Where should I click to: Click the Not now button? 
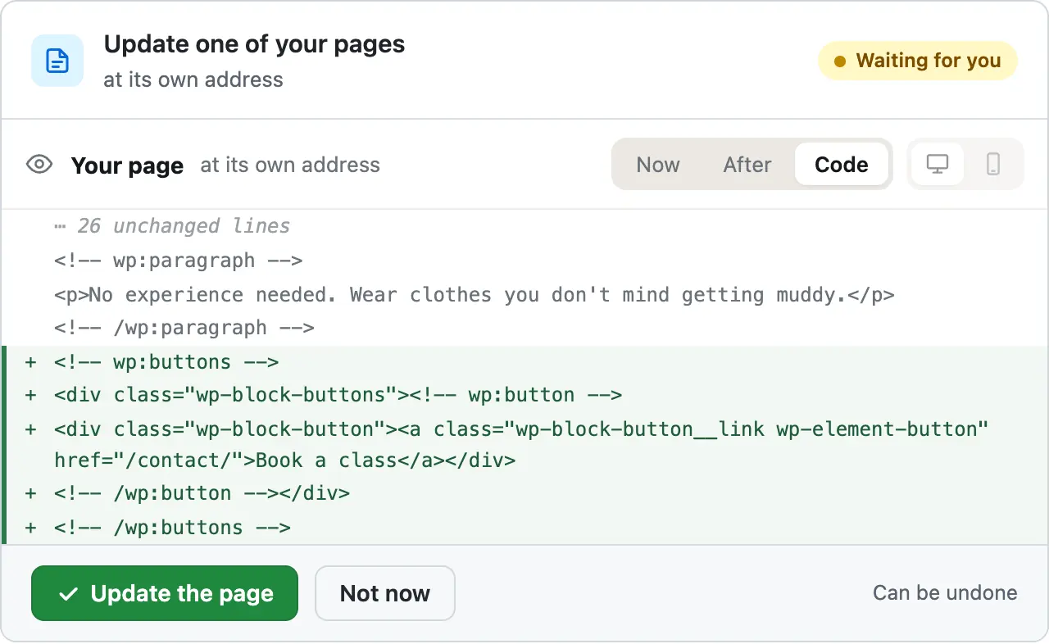pyautogui.click(x=385, y=593)
